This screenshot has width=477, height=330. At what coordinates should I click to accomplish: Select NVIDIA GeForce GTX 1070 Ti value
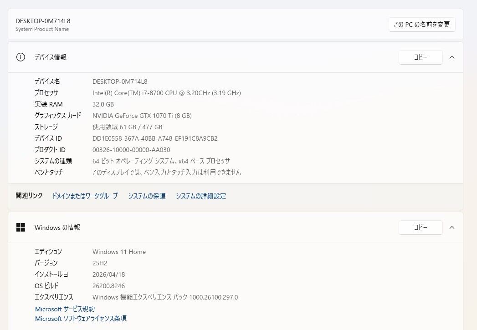coord(142,116)
